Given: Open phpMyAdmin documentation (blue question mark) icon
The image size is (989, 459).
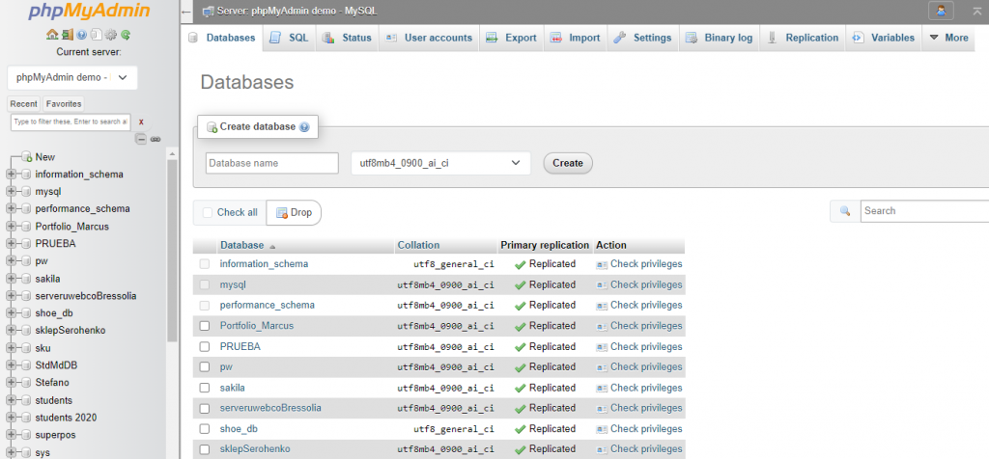Looking at the screenshot, I should [81, 35].
